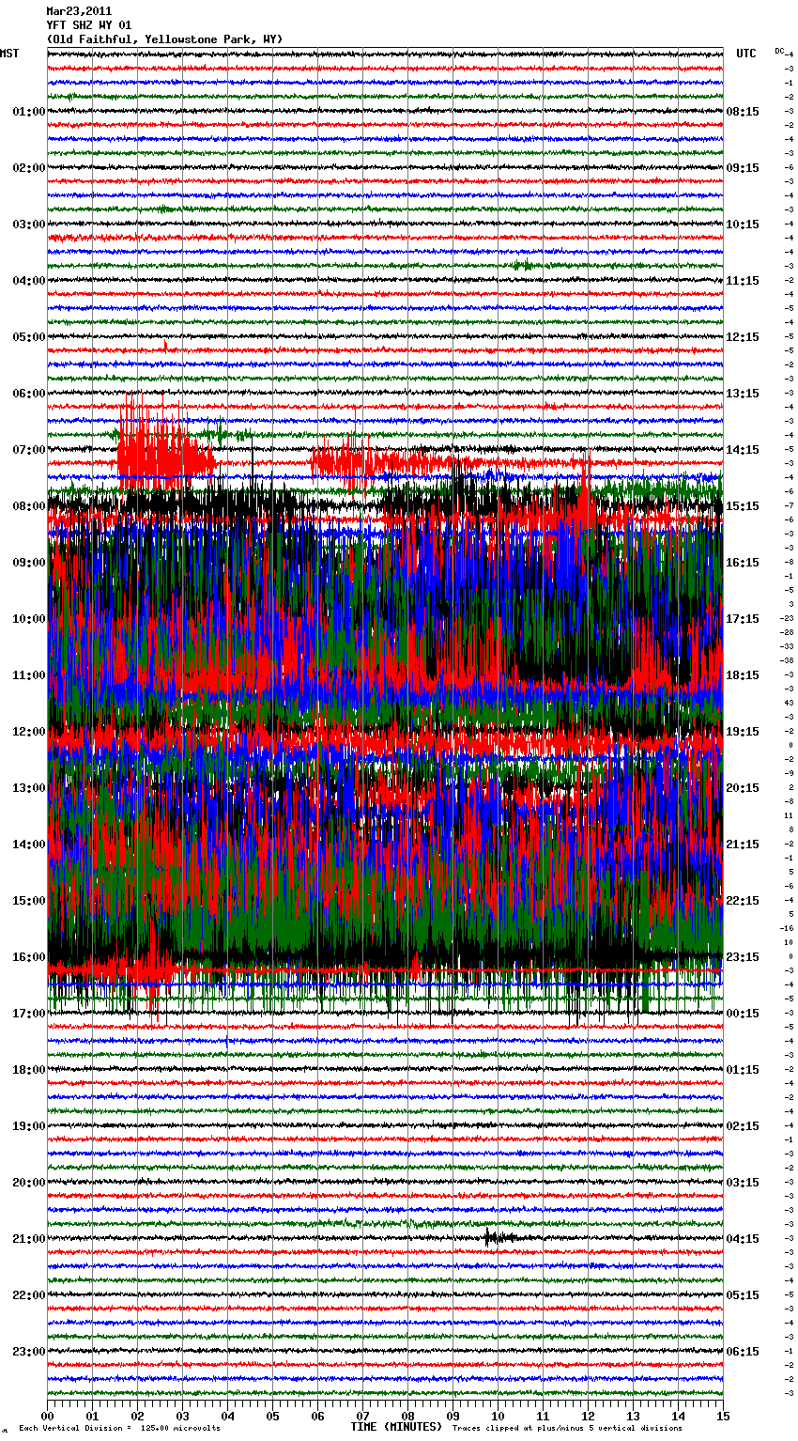
Task: Click the UTC timezone label
Action: [x=746, y=54]
